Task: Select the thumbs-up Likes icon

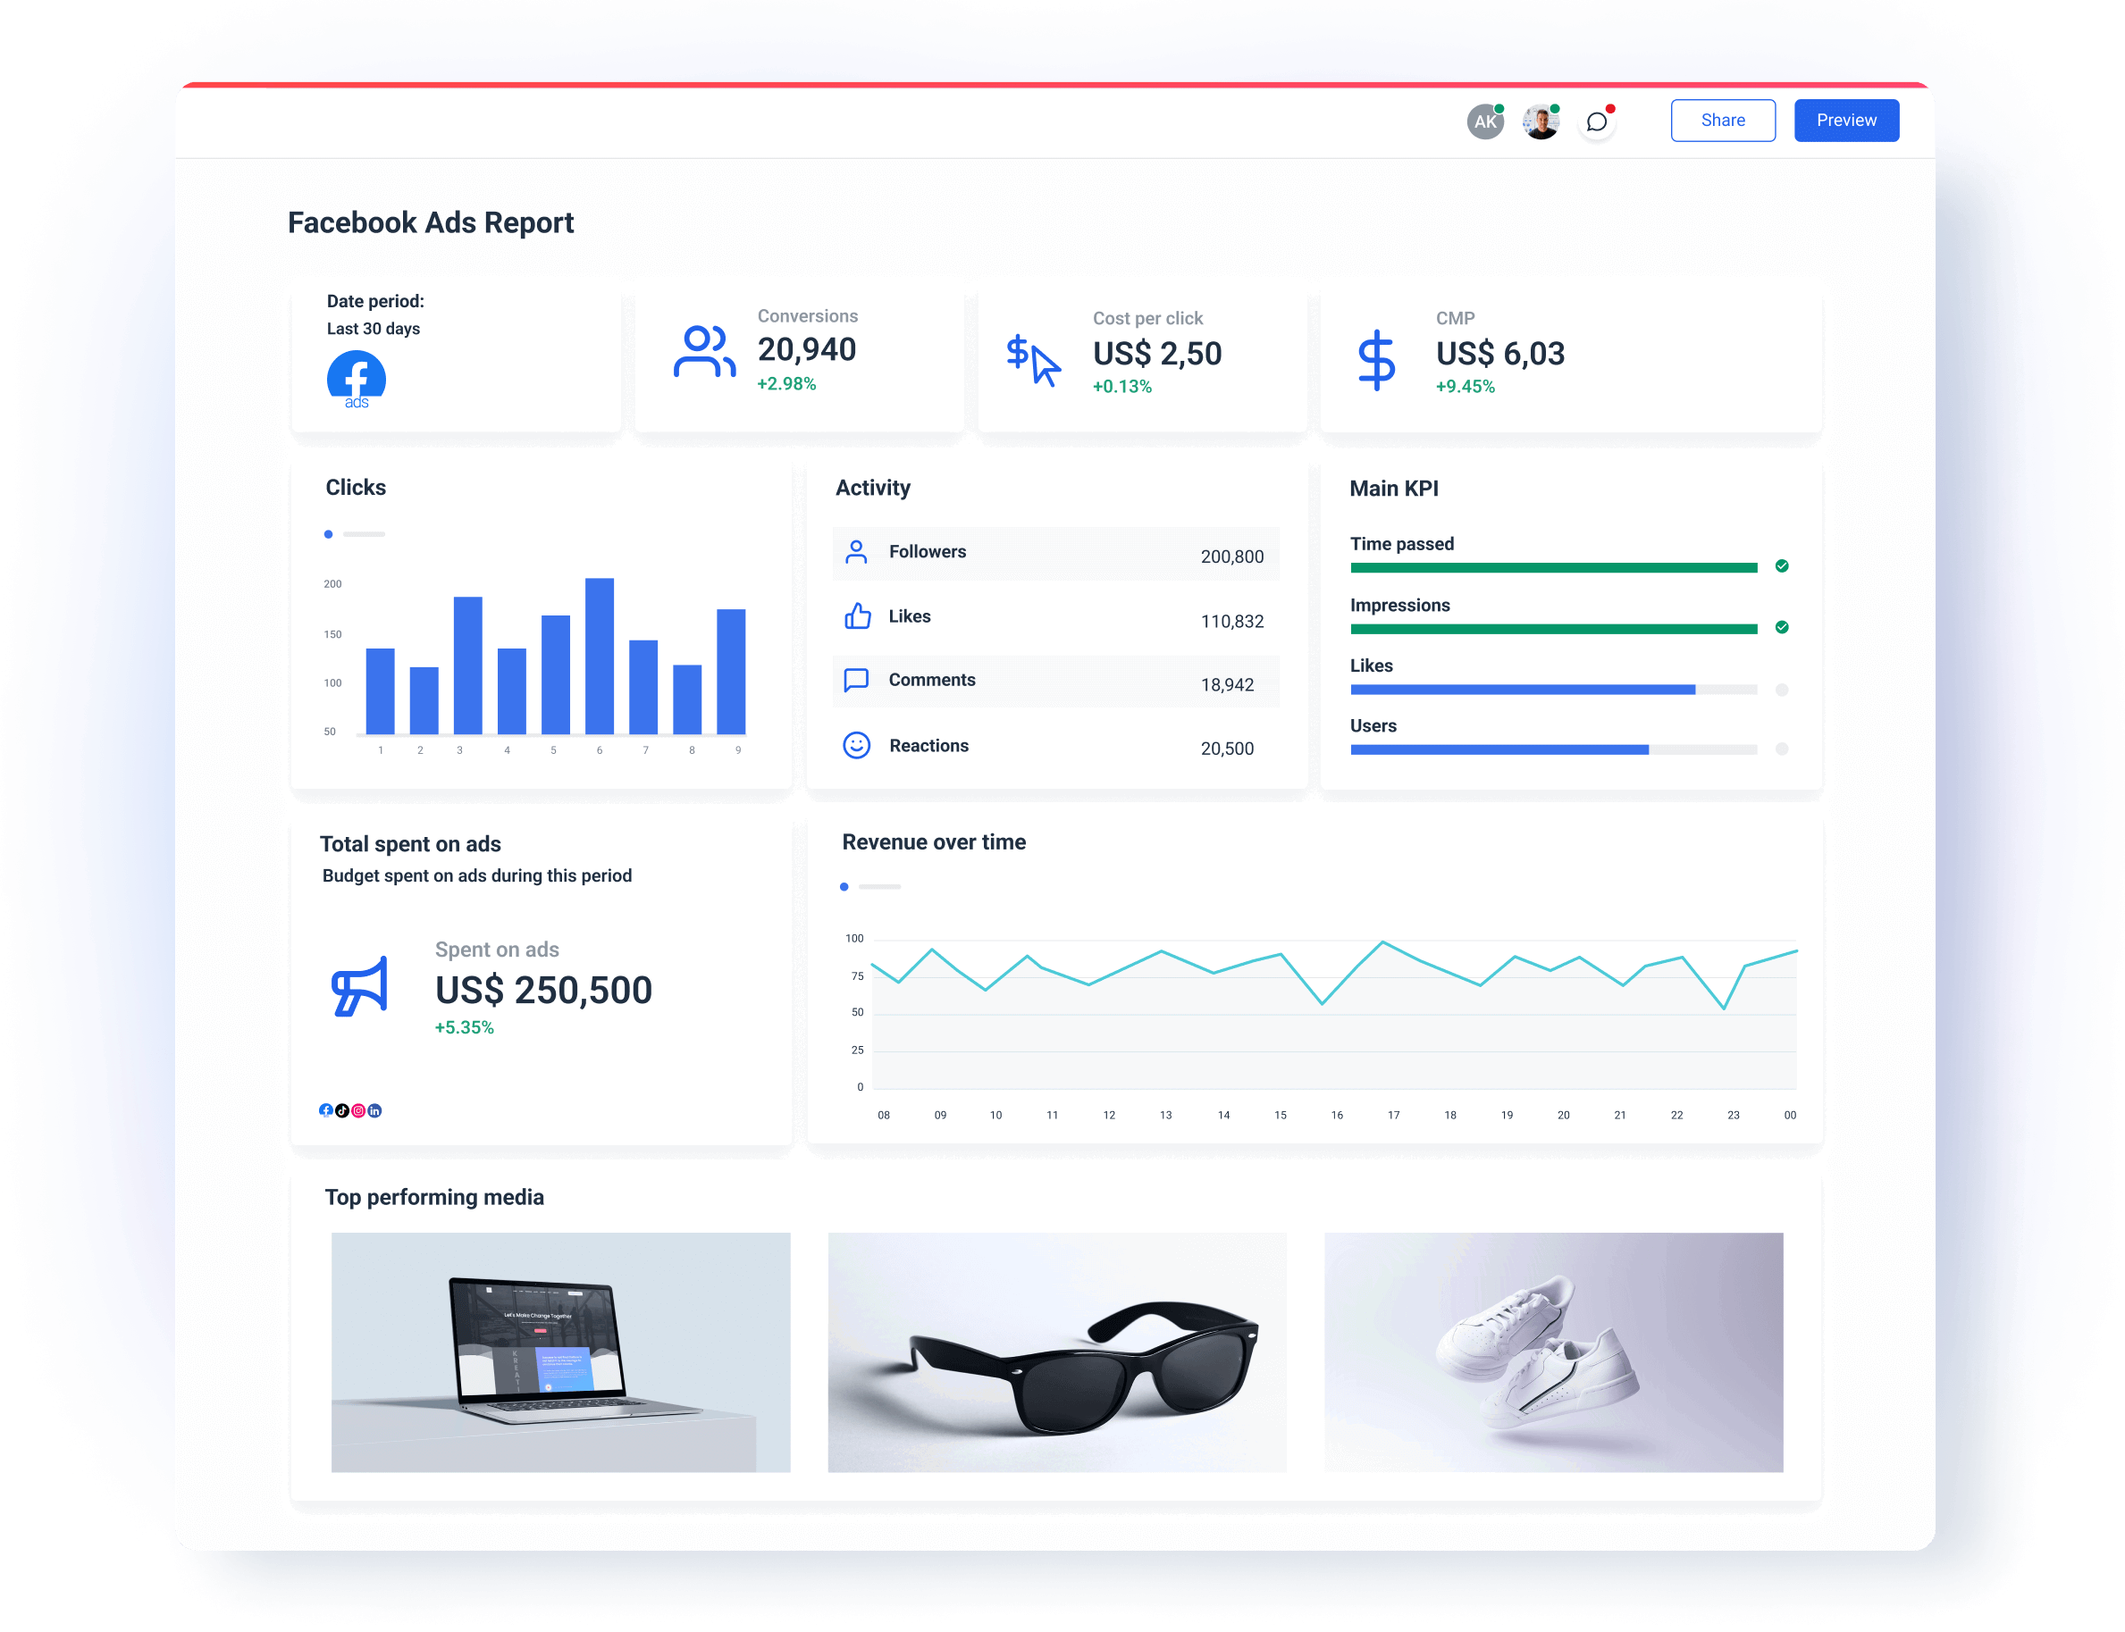Action: (x=856, y=615)
